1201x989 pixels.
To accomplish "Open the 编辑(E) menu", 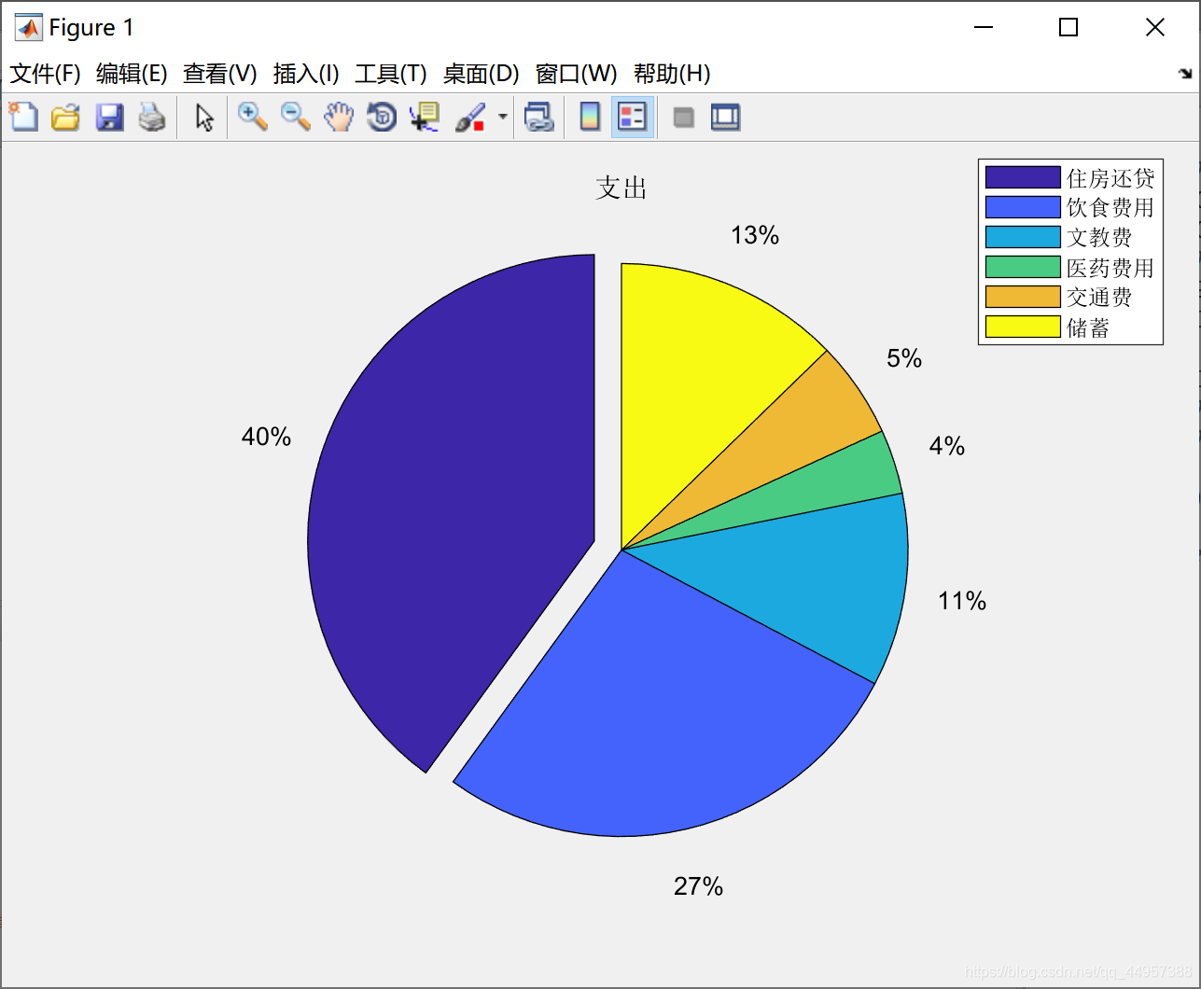I will click(132, 74).
